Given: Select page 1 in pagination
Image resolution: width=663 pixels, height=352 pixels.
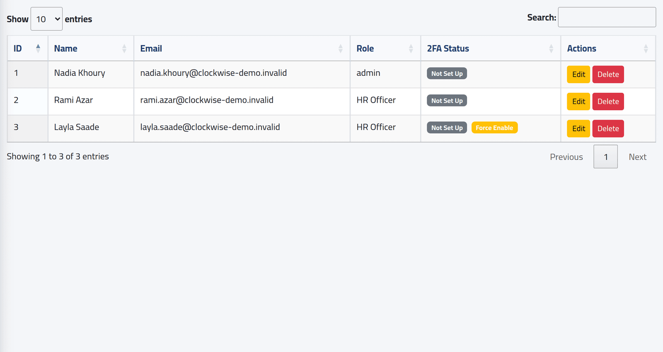Looking at the screenshot, I should (x=605, y=157).
